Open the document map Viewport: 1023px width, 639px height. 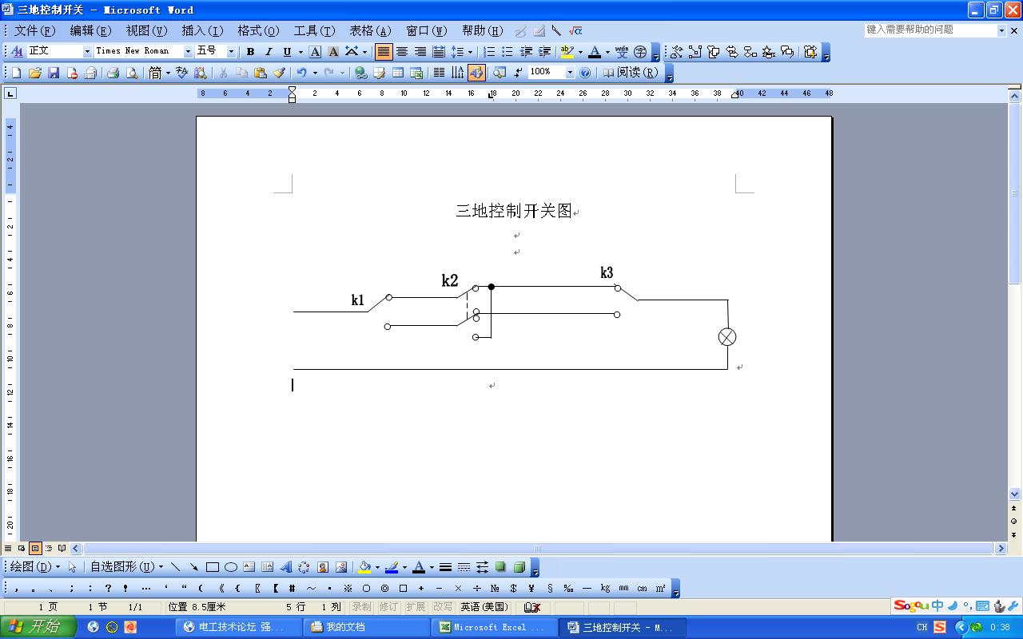(500, 73)
